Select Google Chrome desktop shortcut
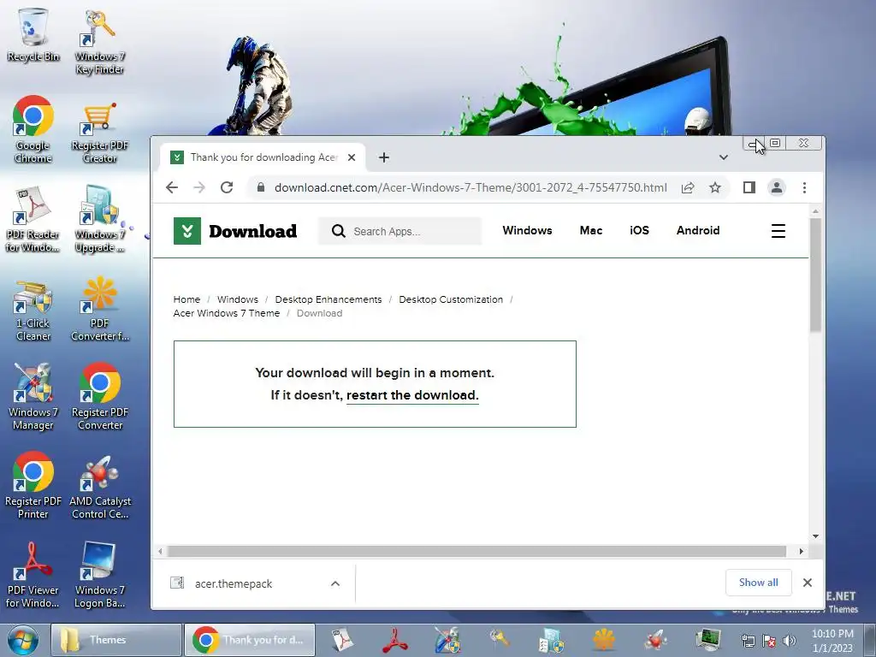The width and height of the screenshot is (876, 657). (33, 130)
